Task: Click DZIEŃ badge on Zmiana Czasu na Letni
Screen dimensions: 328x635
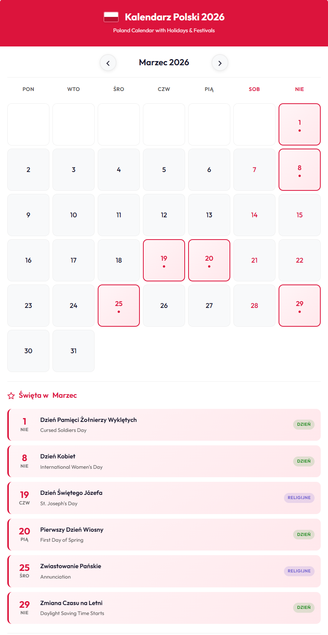Action: (304, 607)
